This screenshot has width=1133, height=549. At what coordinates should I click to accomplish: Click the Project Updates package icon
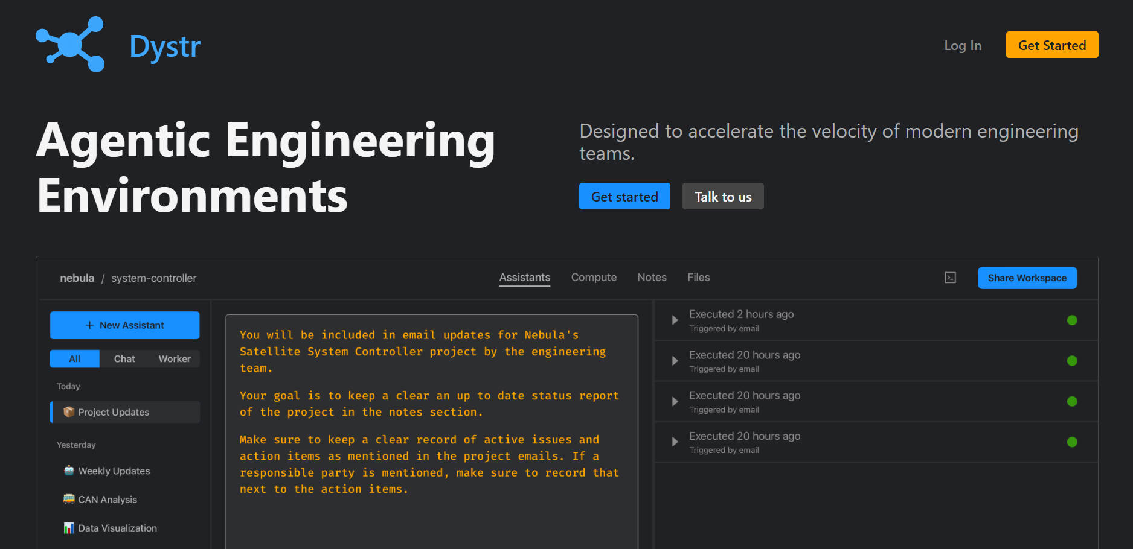[69, 412]
